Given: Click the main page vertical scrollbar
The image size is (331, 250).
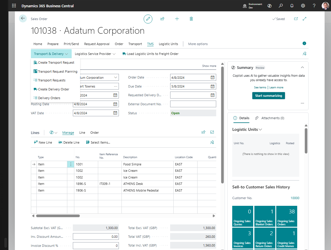Looking at the screenshot, I should (222, 125).
